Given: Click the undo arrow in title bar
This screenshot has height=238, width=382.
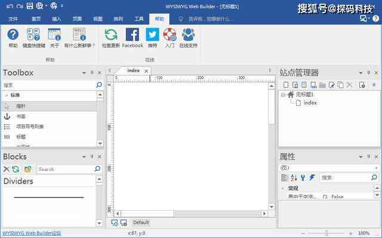Looking at the screenshot, I should click(x=10, y=6).
